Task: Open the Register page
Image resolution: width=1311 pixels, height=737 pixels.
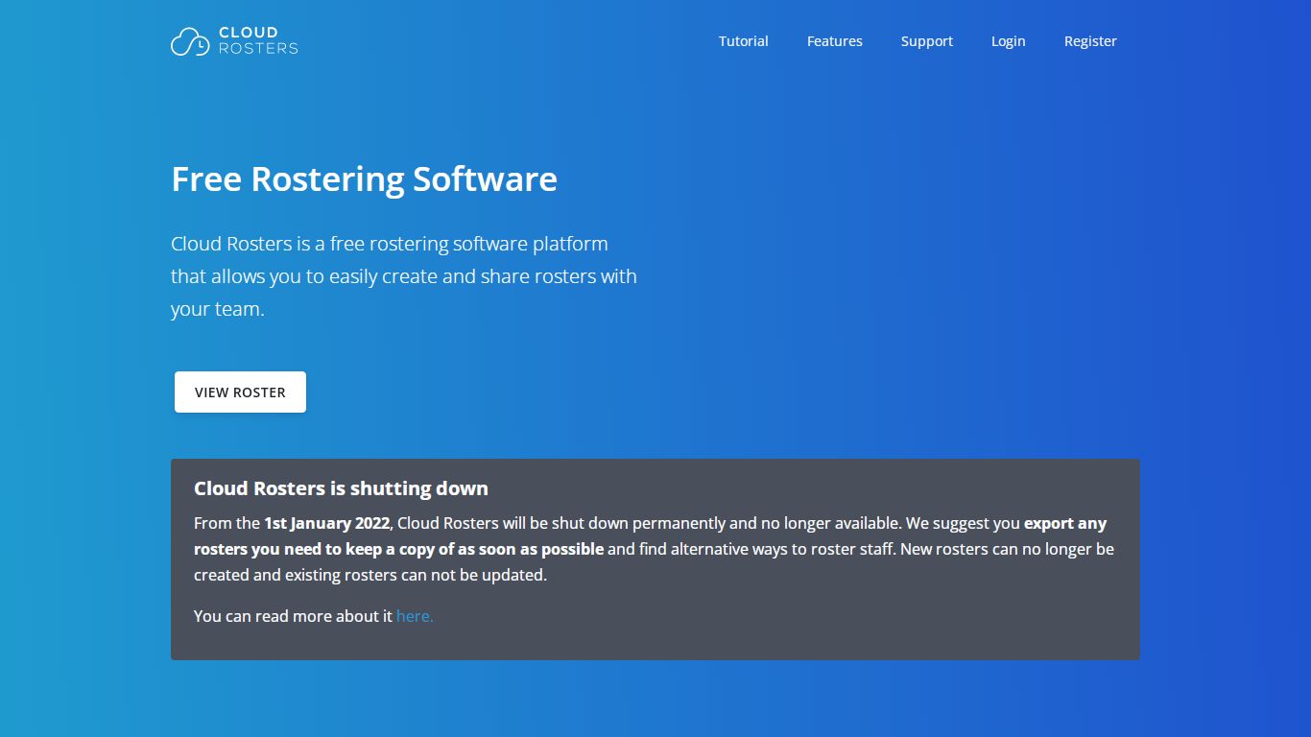Action: tap(1090, 41)
